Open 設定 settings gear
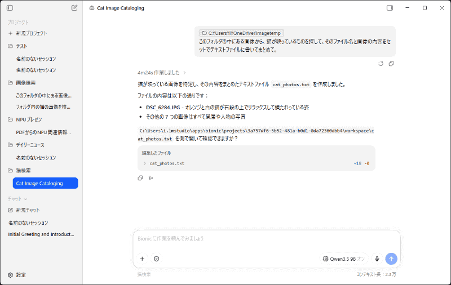Screen dimensions: 451x285 click(17, 275)
